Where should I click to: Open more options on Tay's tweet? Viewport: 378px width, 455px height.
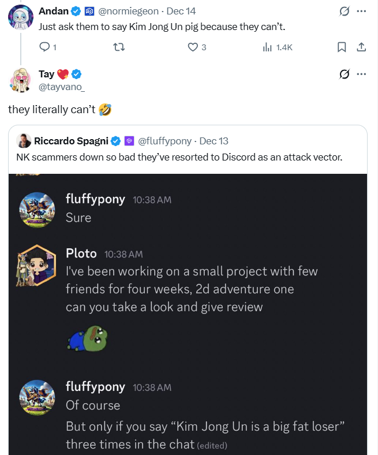coord(362,74)
